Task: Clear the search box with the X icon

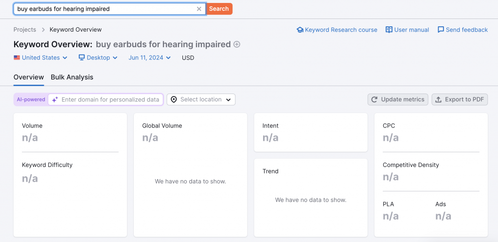Action: pyautogui.click(x=199, y=9)
